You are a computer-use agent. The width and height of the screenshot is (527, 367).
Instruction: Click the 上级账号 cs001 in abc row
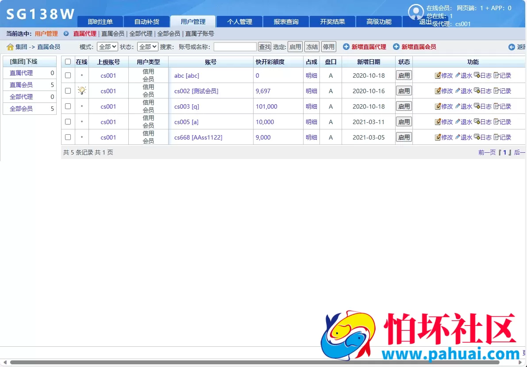click(108, 76)
